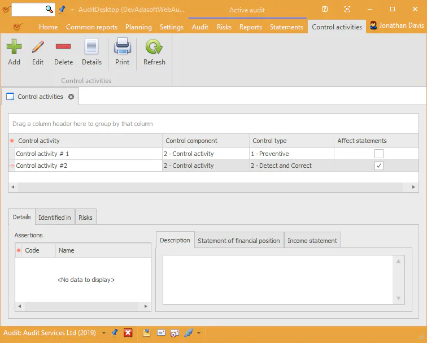Viewport: 427px width, 343px height.
Task: Click the Control activity column filter asterisk
Action: tap(12, 141)
